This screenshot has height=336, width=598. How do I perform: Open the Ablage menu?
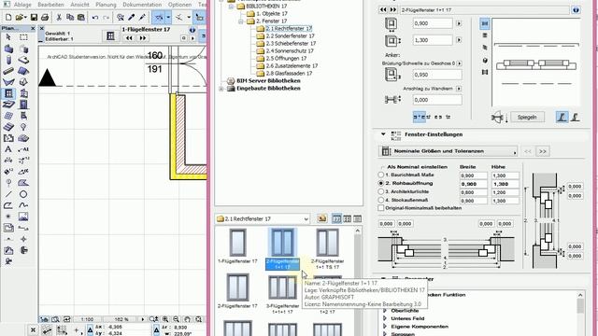pyautogui.click(x=22, y=5)
